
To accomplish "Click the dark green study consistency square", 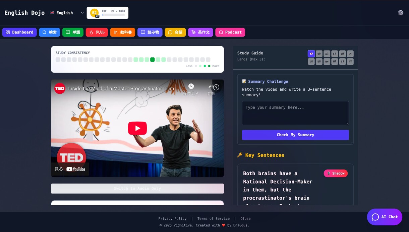I will click(x=153, y=59).
